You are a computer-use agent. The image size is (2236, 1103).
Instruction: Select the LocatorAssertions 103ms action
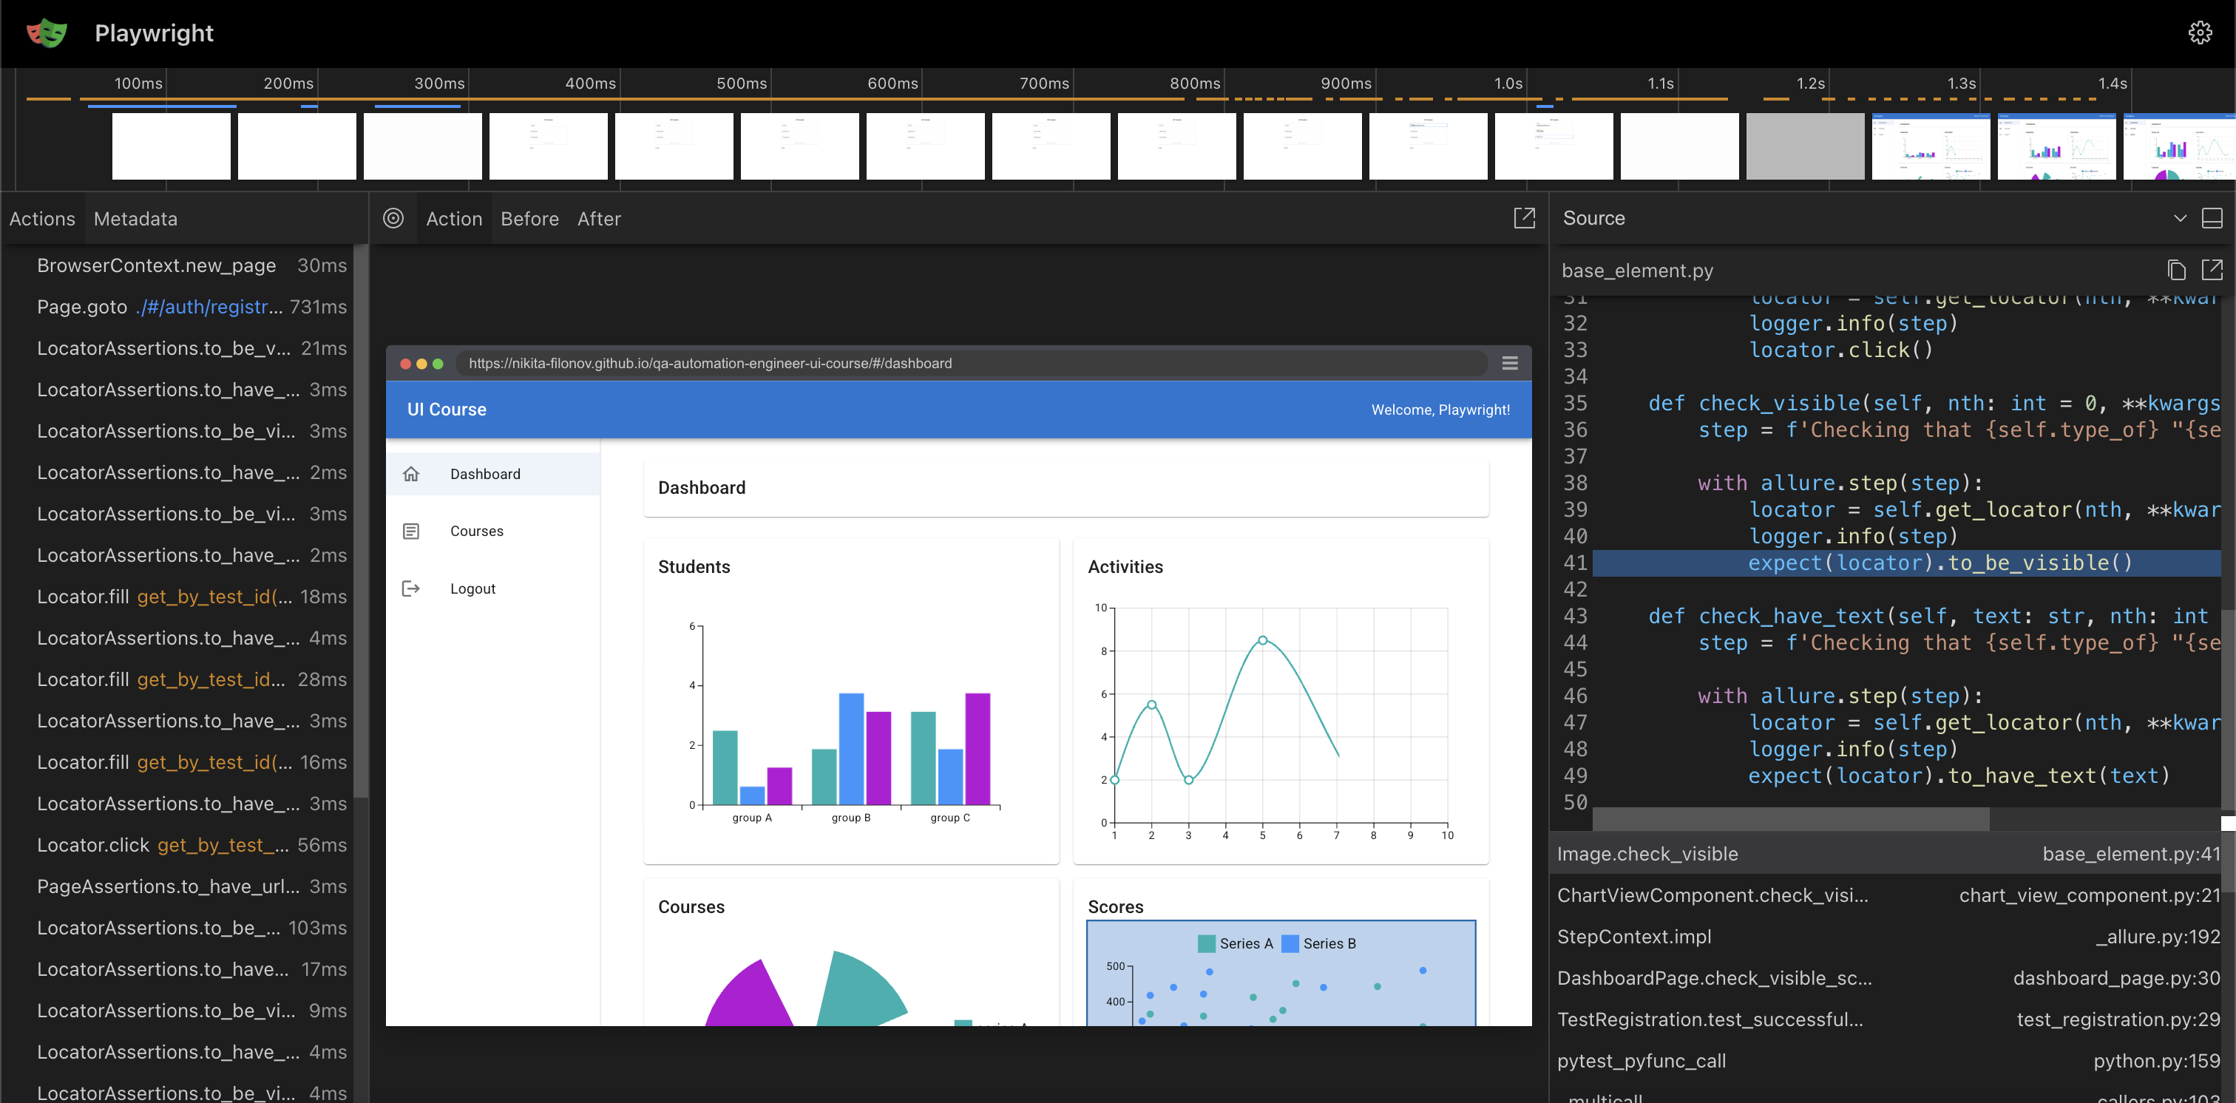[178, 928]
